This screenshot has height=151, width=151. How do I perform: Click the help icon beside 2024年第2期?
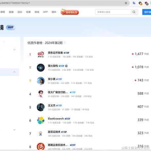tap(65, 43)
